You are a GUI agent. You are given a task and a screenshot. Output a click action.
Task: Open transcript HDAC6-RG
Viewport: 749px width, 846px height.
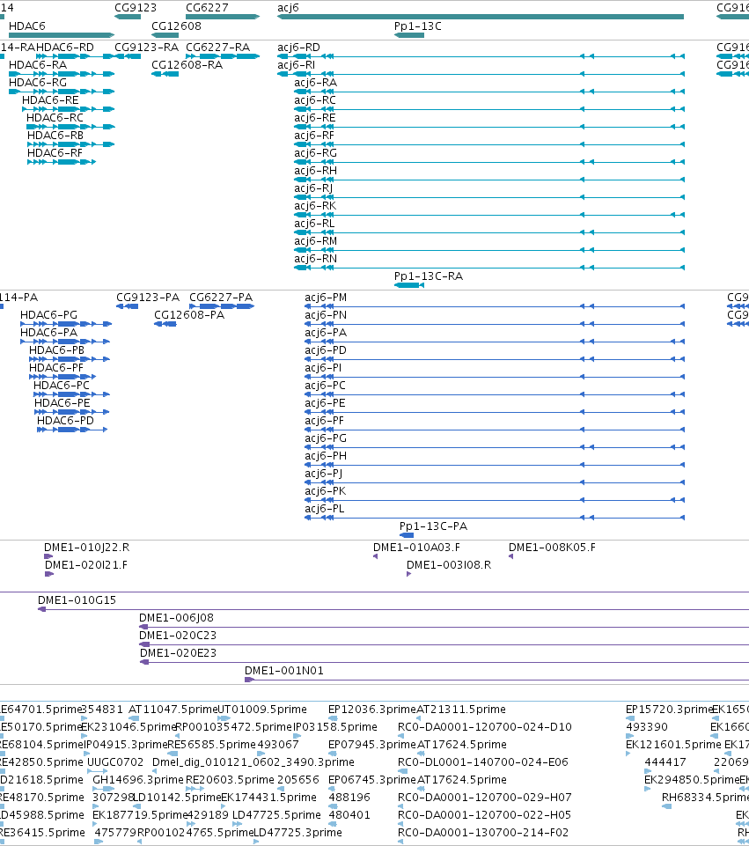pyautogui.click(x=38, y=83)
